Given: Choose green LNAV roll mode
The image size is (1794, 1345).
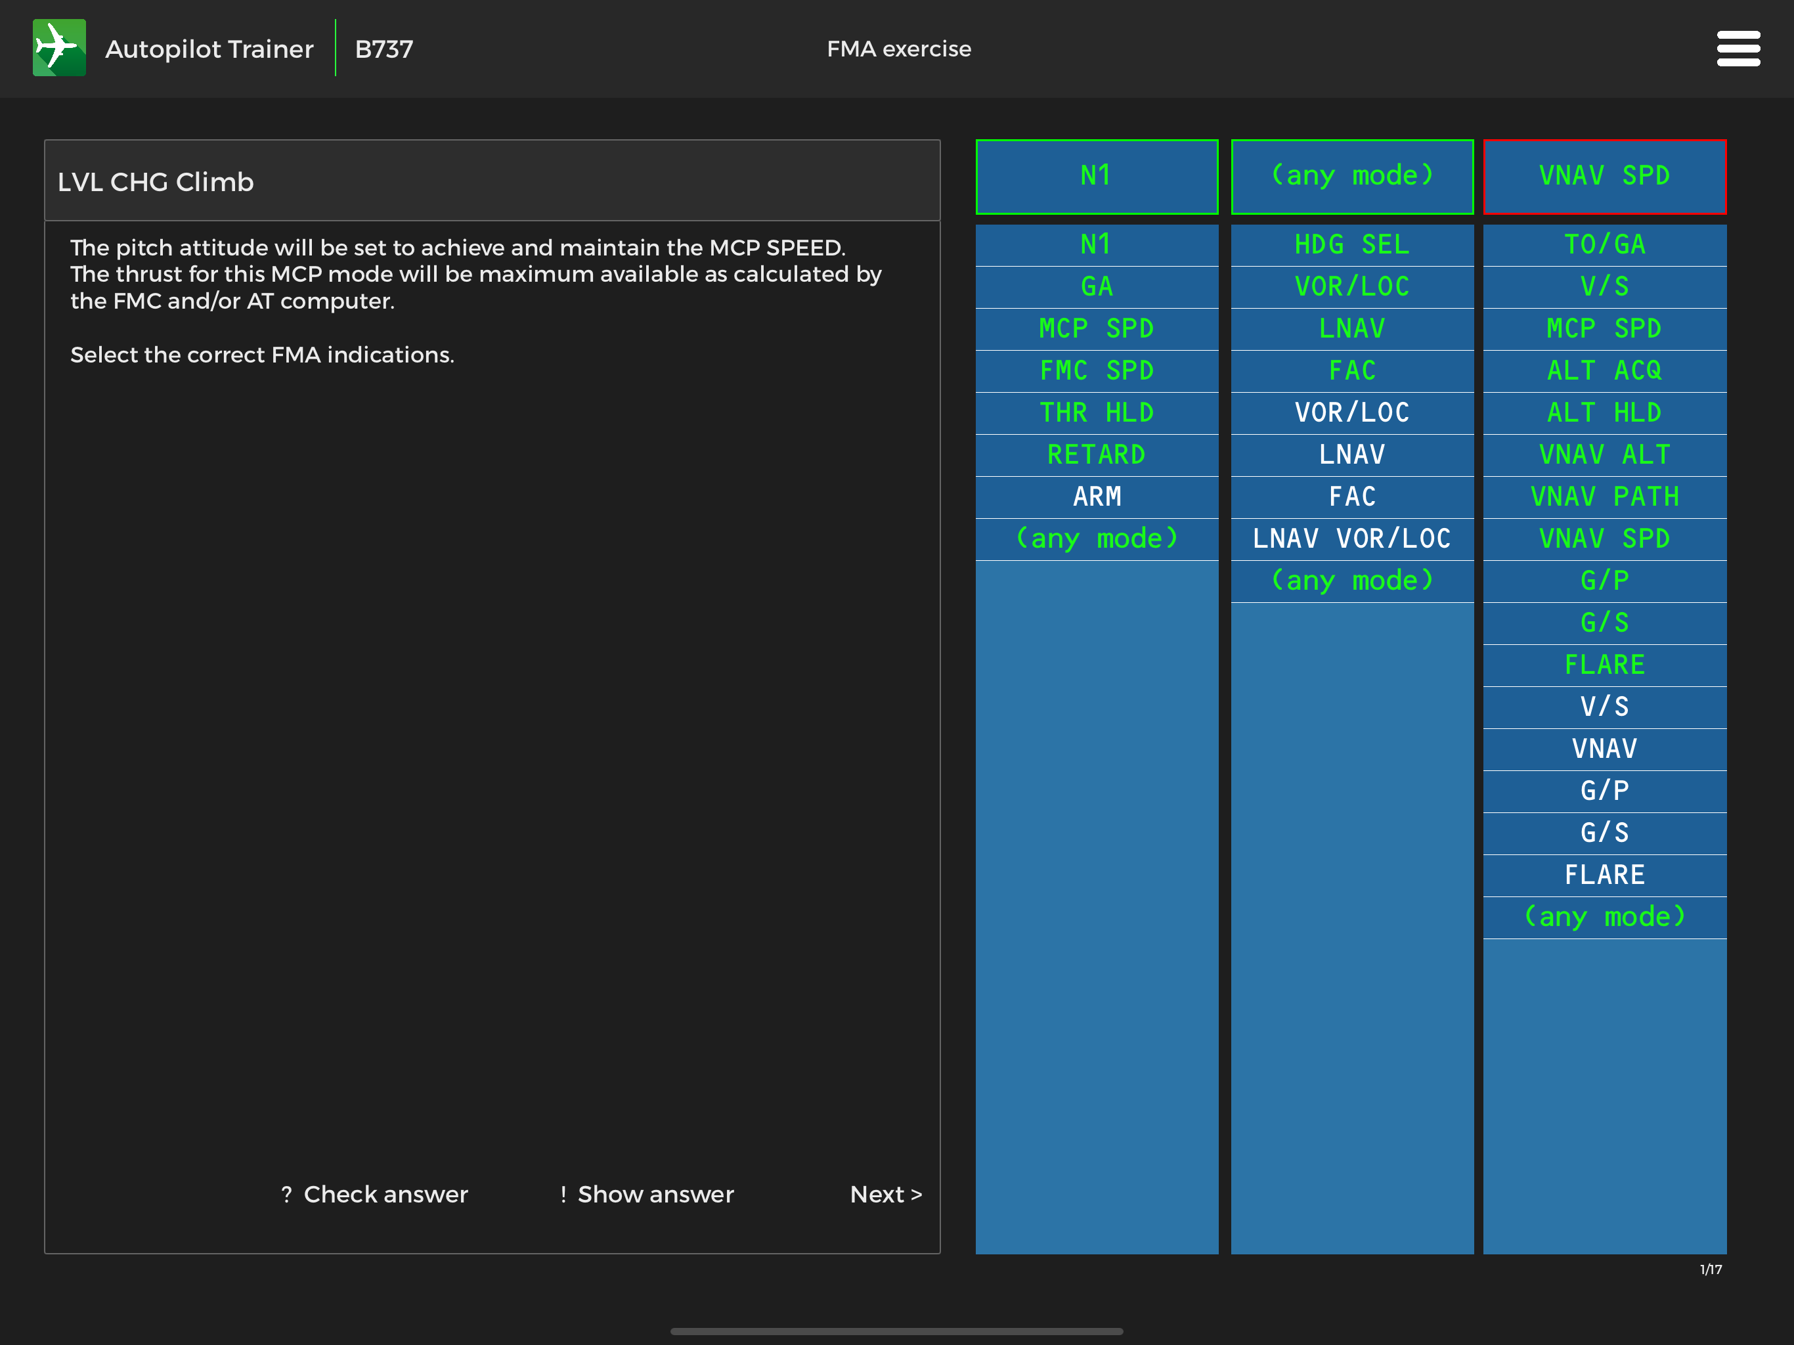Looking at the screenshot, I should pos(1352,330).
